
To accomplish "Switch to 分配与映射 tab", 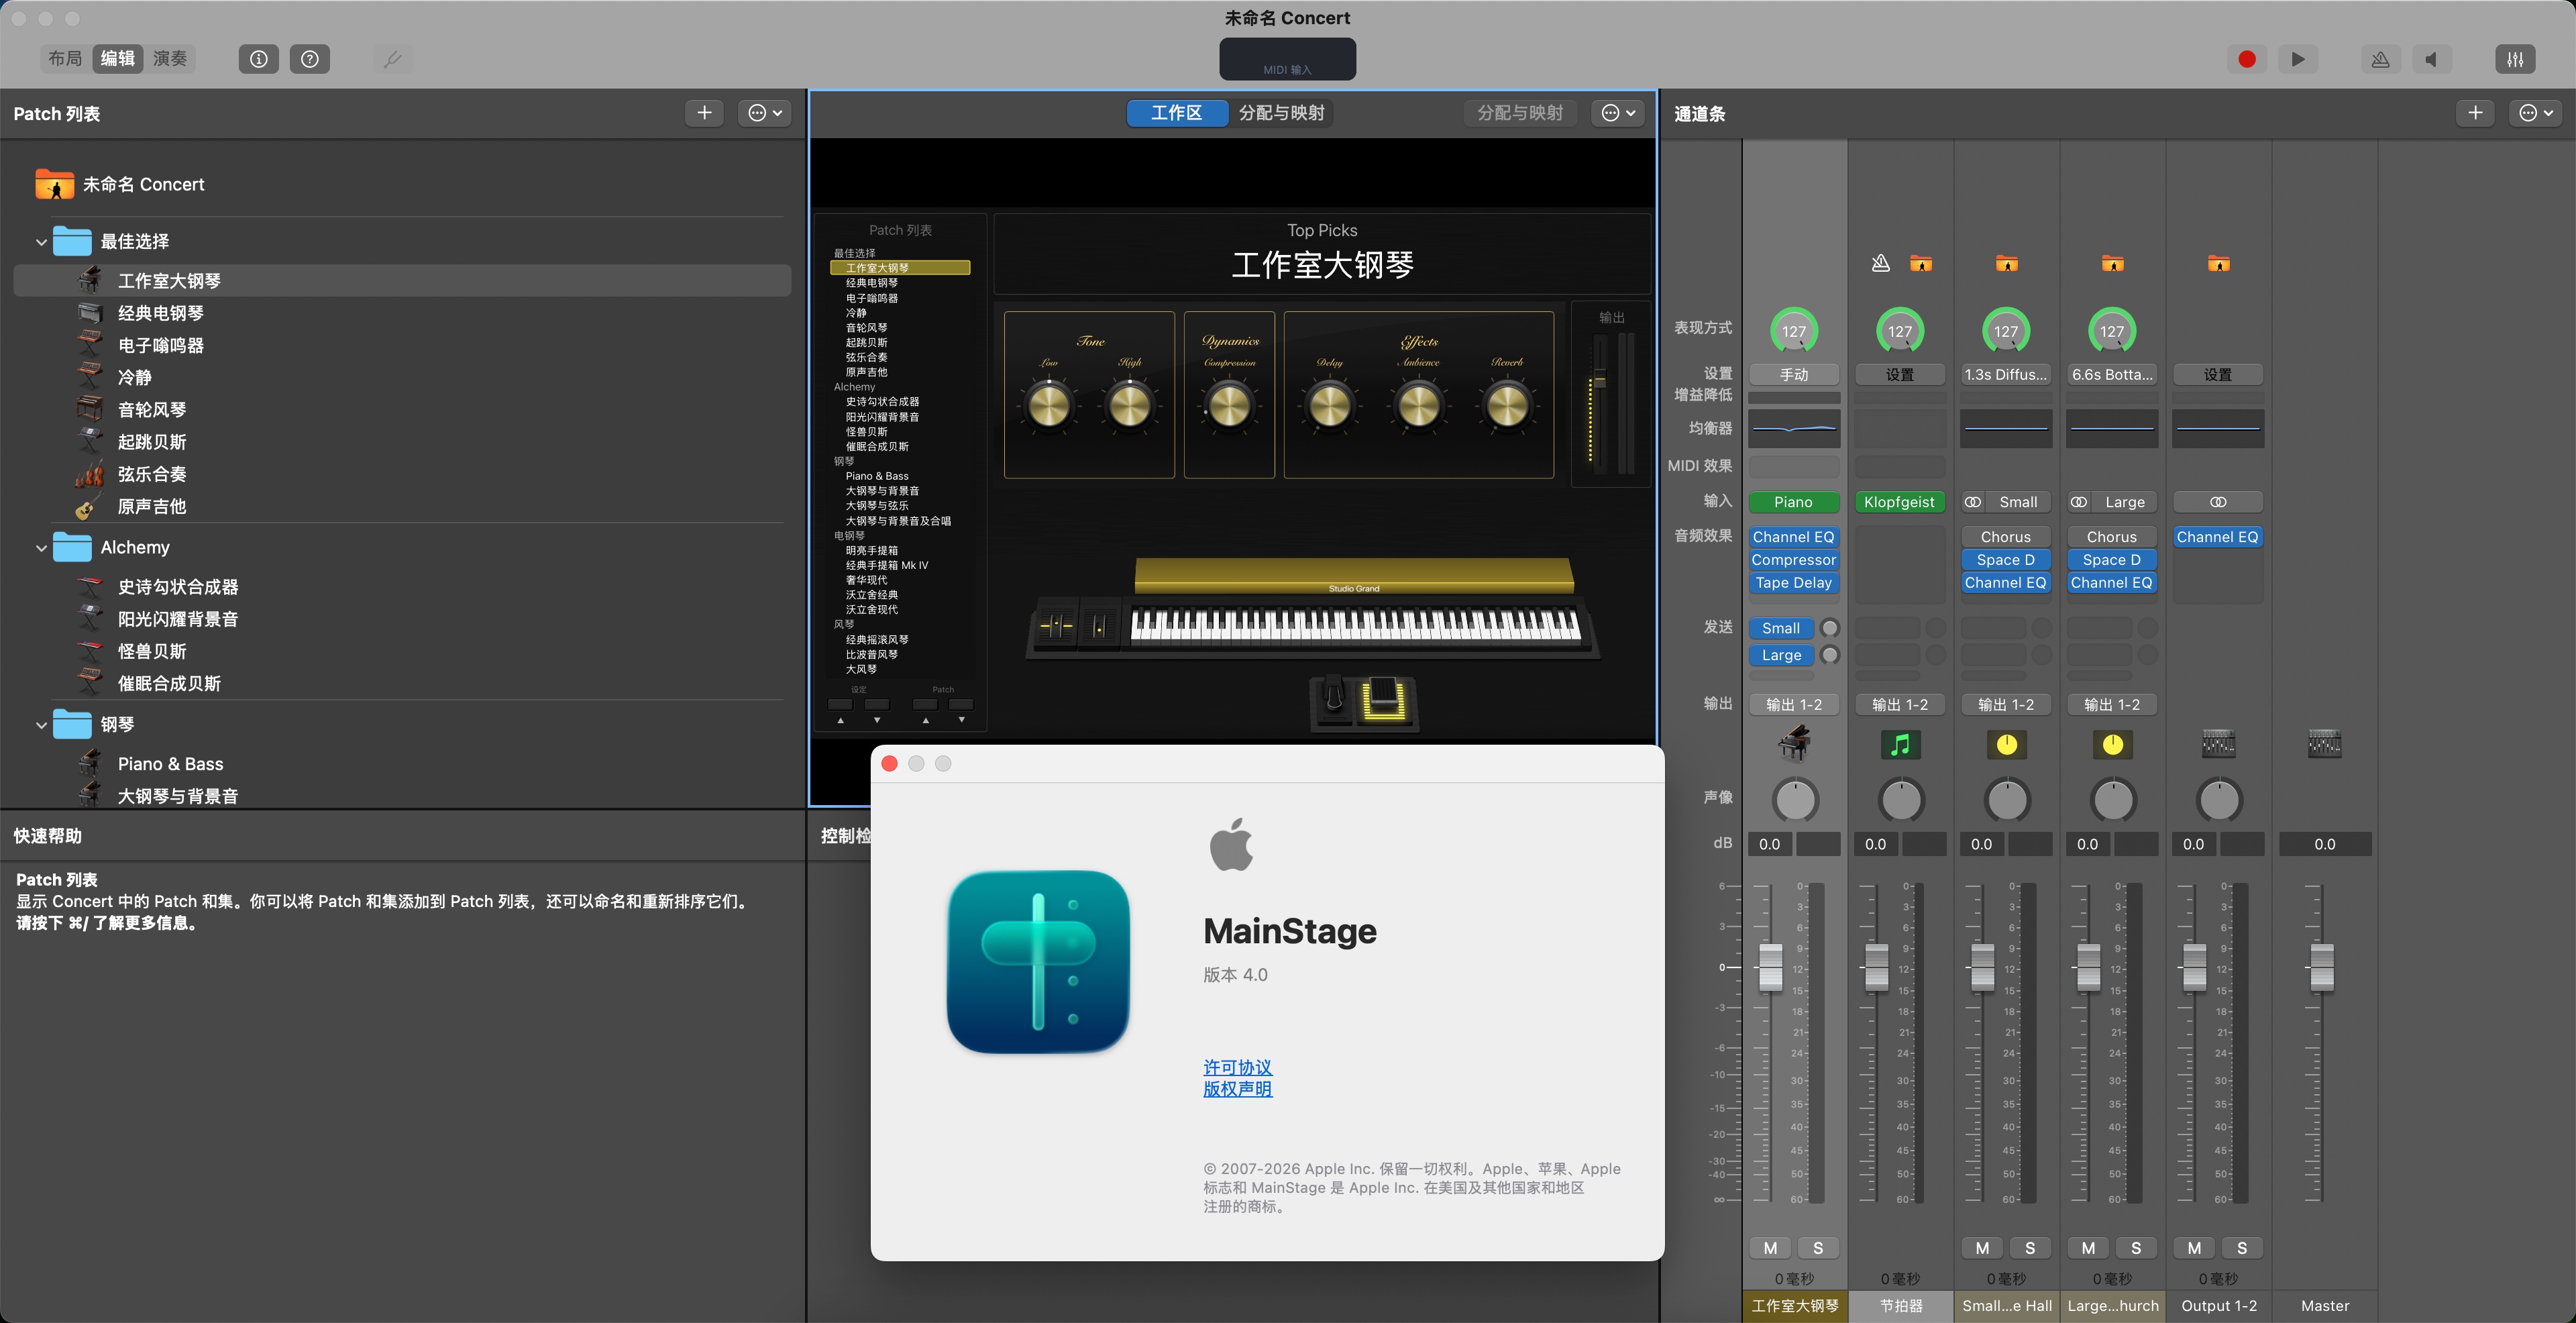I will point(1281,113).
